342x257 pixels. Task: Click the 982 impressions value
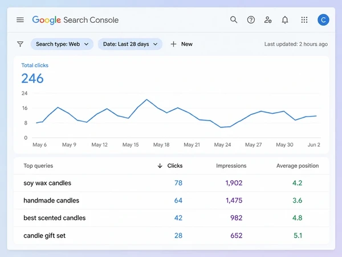click(x=237, y=218)
